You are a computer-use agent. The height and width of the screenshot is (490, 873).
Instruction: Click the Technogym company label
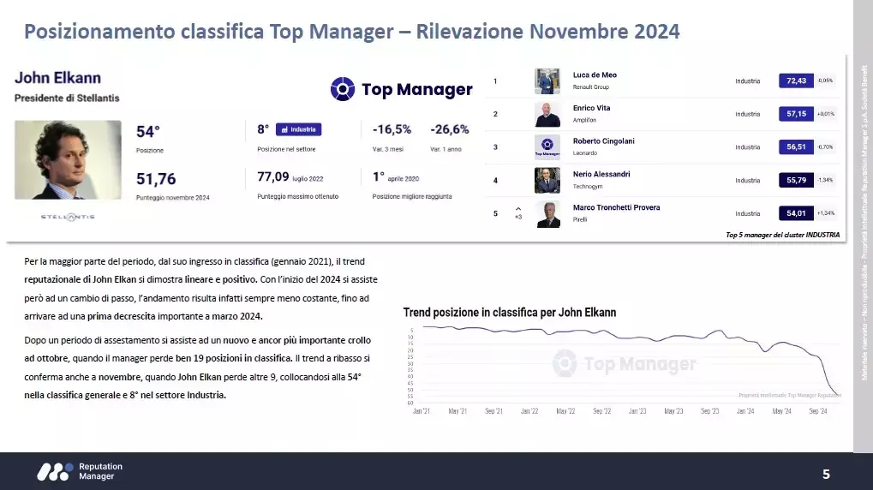pyautogui.click(x=588, y=187)
